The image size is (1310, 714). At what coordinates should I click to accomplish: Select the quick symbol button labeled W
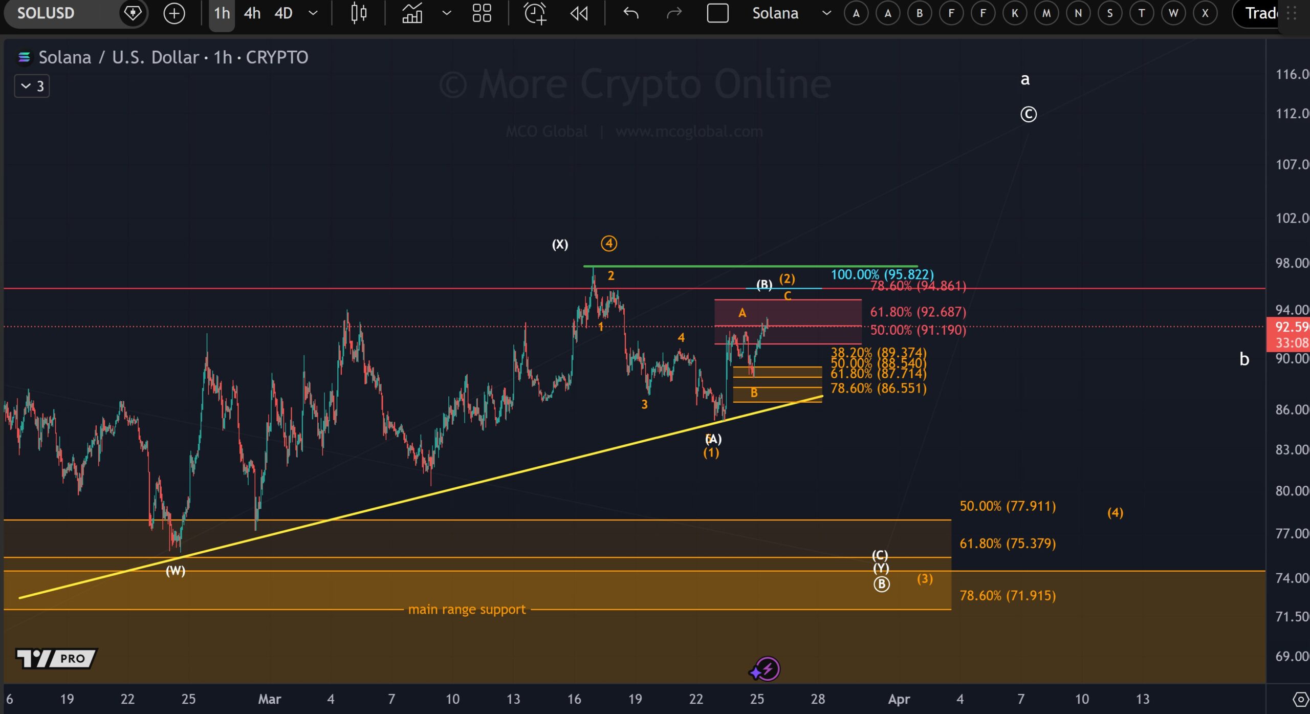pyautogui.click(x=1173, y=13)
